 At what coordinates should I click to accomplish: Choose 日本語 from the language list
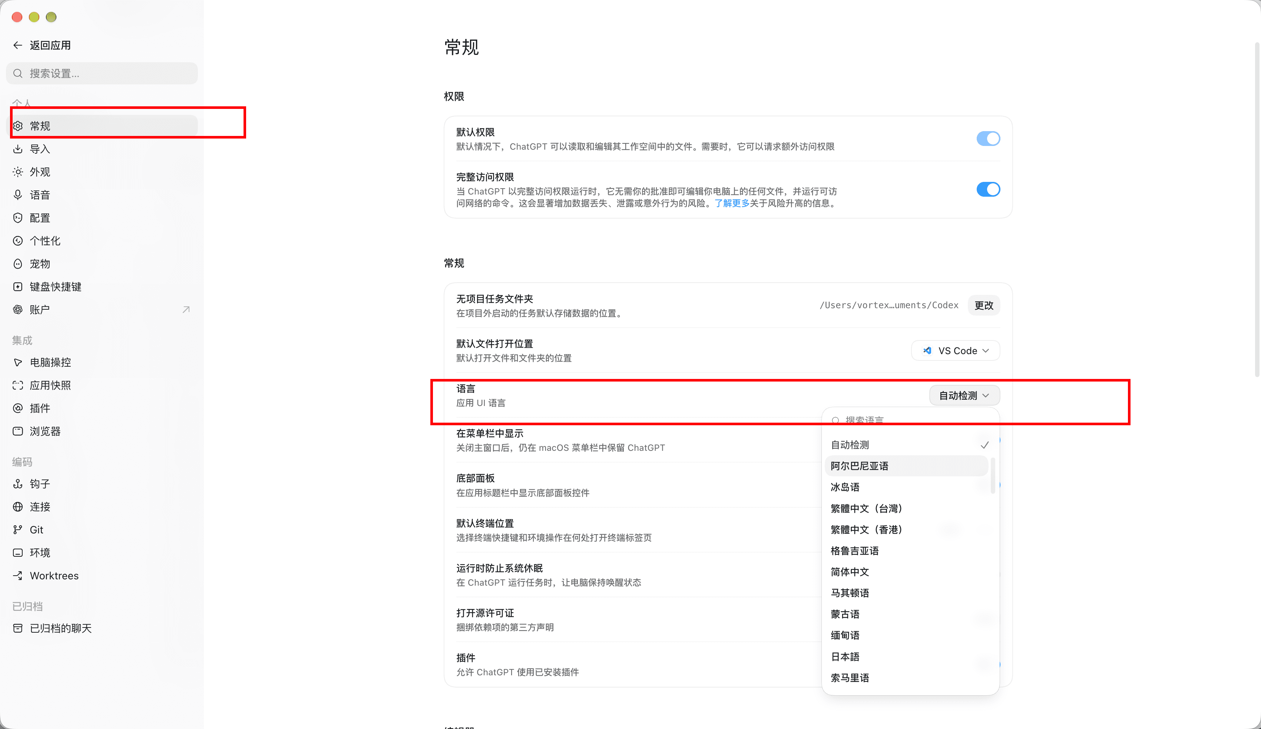coord(906,657)
